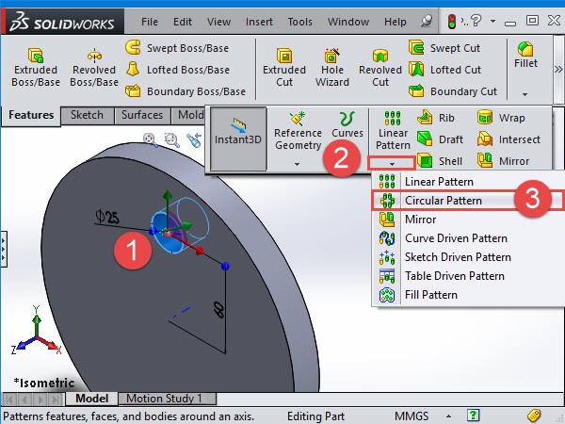
Task: Choose Mirror from the pattern dropdown list
Action: (468, 220)
